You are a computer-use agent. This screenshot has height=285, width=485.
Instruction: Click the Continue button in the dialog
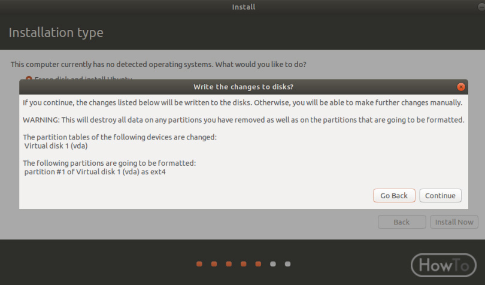click(440, 196)
